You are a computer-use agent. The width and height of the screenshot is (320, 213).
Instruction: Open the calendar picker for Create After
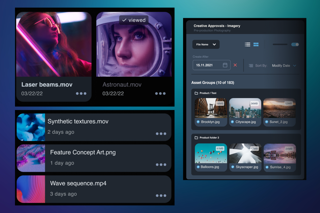(225, 65)
